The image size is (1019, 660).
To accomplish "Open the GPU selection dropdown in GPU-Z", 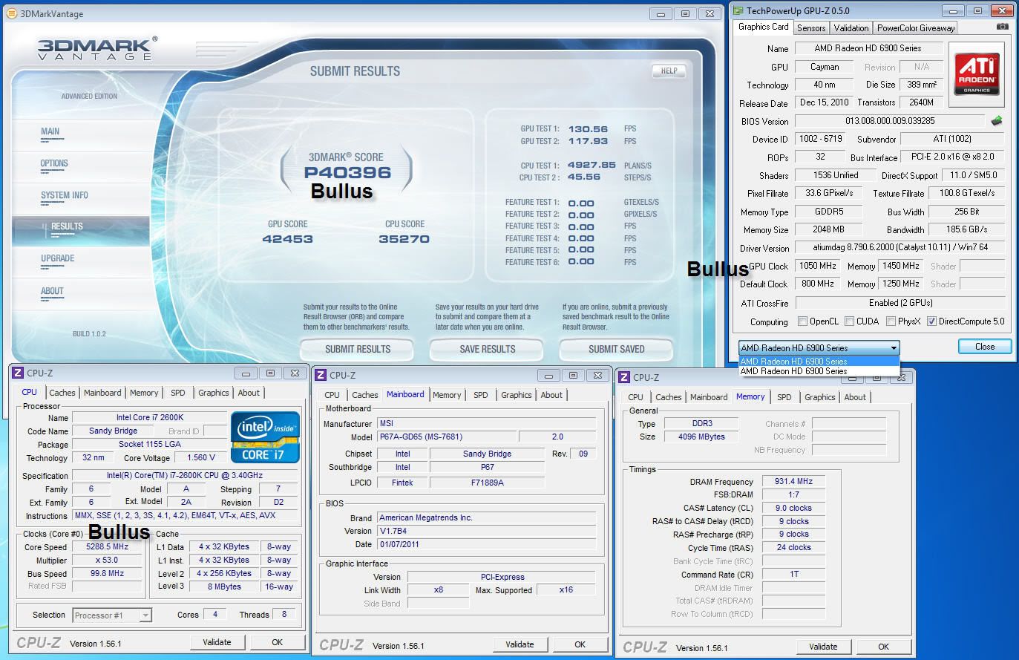I will [x=819, y=347].
